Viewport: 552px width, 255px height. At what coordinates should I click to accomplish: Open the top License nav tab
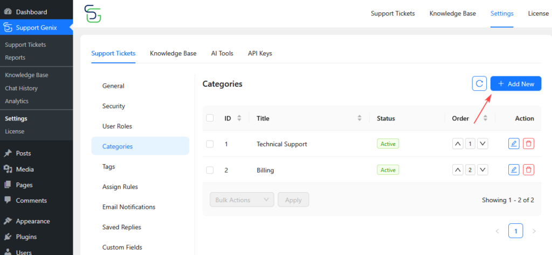click(539, 13)
